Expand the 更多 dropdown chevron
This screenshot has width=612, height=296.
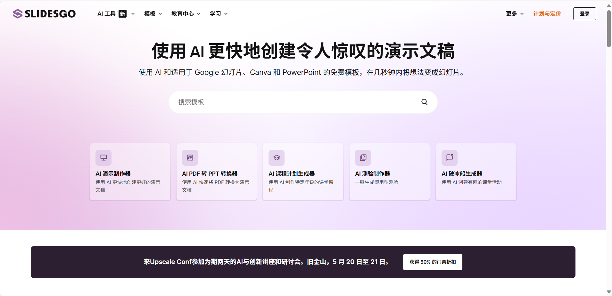522,14
